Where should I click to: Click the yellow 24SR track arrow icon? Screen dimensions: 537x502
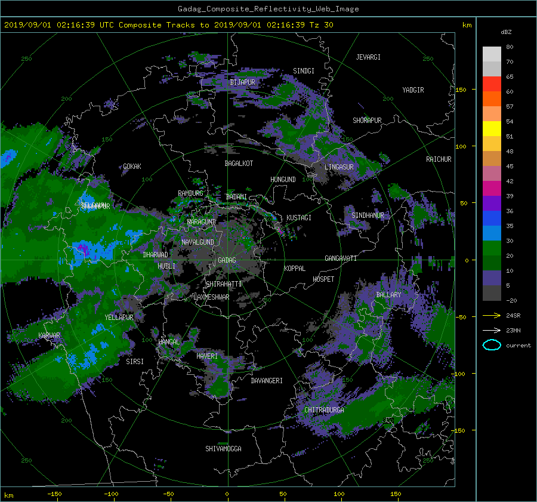click(492, 315)
